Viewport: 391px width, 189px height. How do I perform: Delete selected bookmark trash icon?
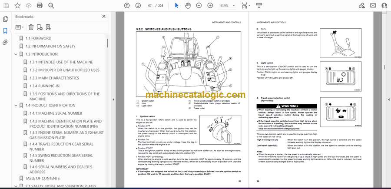[31, 27]
